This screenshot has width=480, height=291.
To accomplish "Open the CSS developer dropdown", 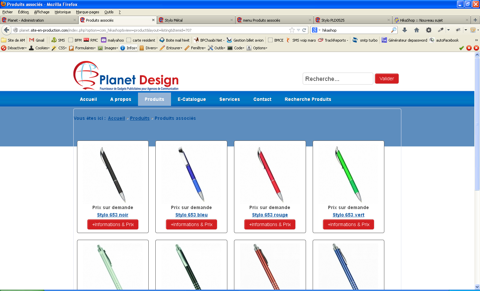I will (x=59, y=48).
